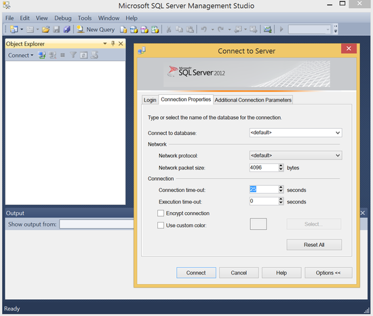Click the Save floppy disk icon
This screenshot has width=373, height=316.
point(56,29)
